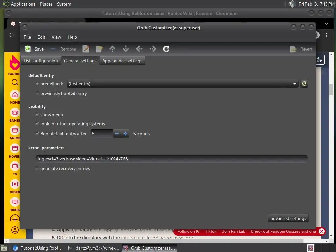
Task: Click the right arrow toolbar icon
Action: point(153,49)
